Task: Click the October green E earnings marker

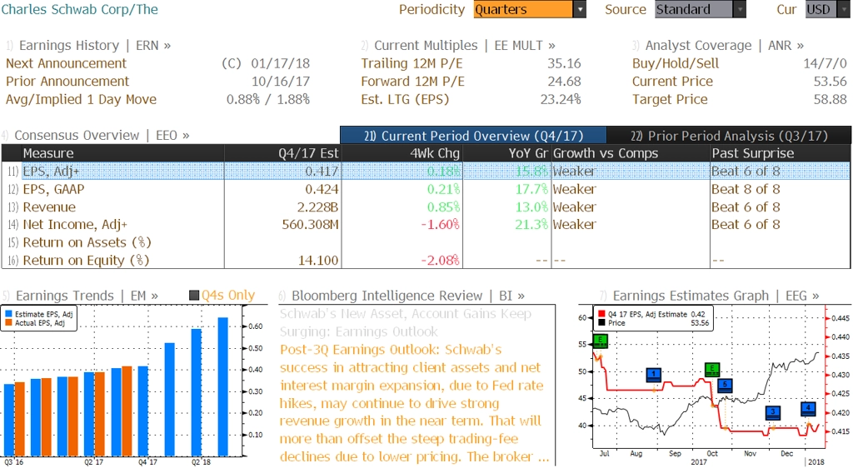Action: (712, 370)
